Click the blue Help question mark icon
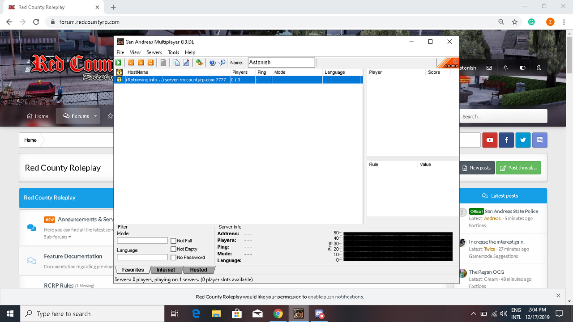573x322 pixels. [x=212, y=63]
